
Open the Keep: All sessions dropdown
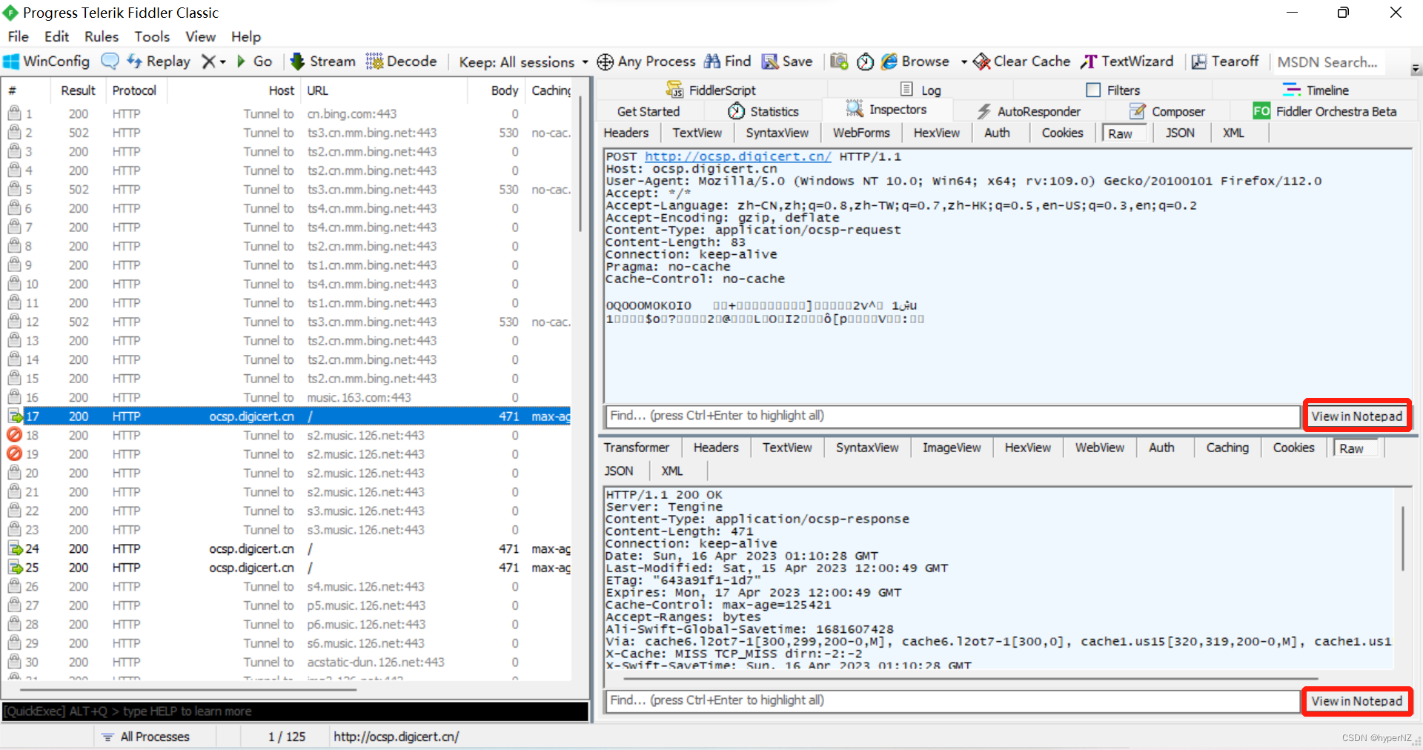click(523, 62)
